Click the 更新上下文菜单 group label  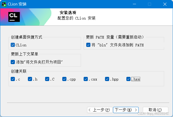click(24, 54)
